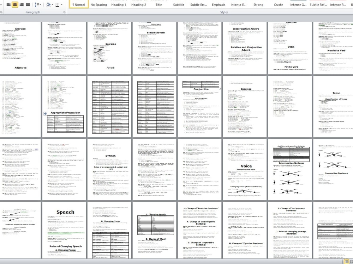
Task: Expand the borders dropdown arrow
Action: [62, 4]
